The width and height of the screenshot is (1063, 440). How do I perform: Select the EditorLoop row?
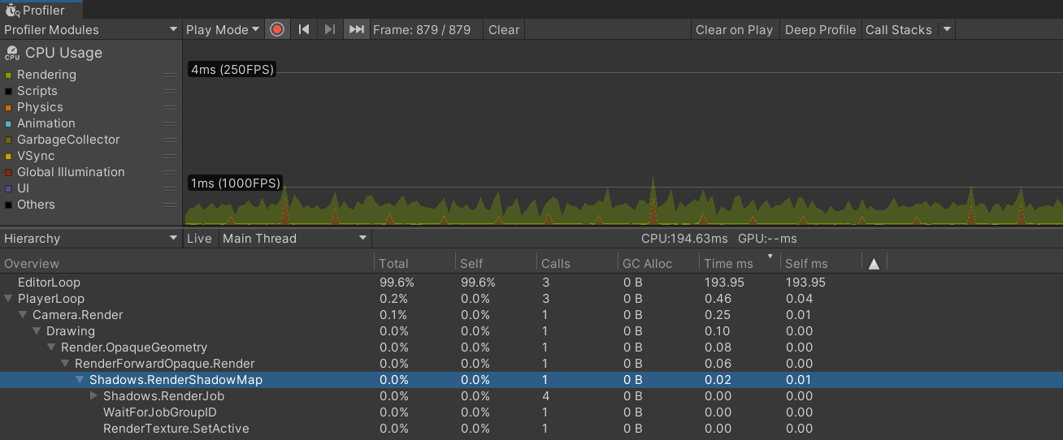(49, 283)
